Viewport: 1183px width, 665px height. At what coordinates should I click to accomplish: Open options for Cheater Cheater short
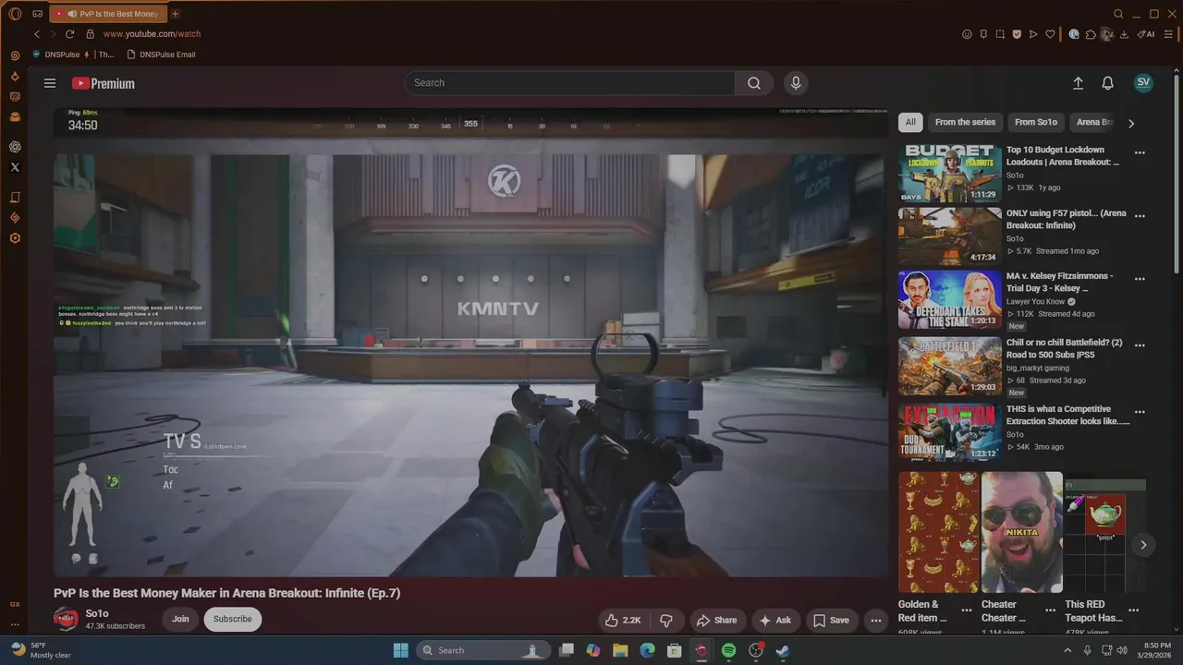[x=1050, y=611]
